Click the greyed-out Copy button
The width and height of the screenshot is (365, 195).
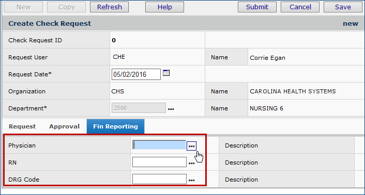pos(66,7)
